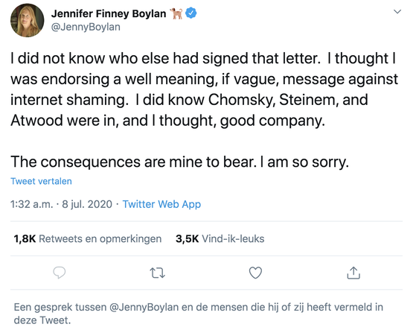Click the dog emoji beside the name
This screenshot has width=413, height=330.
pos(176,13)
